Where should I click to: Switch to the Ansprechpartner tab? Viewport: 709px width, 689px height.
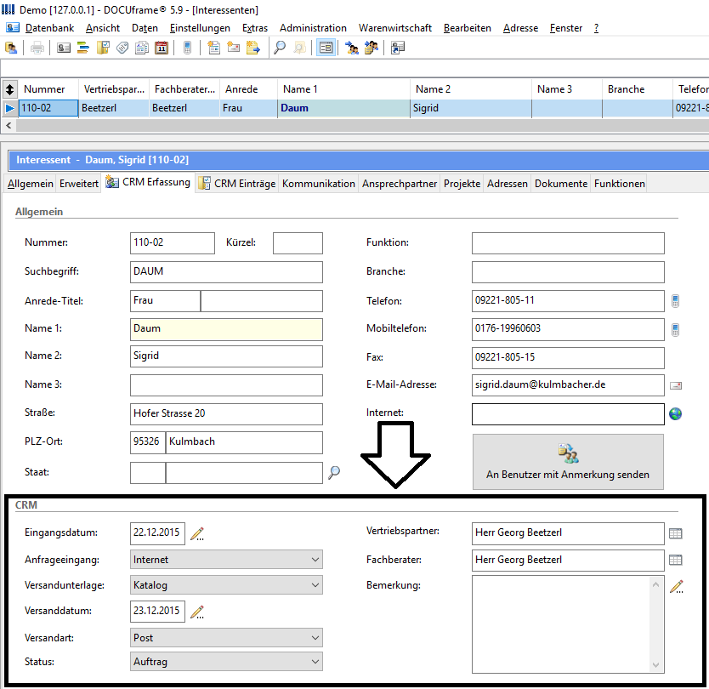click(400, 184)
